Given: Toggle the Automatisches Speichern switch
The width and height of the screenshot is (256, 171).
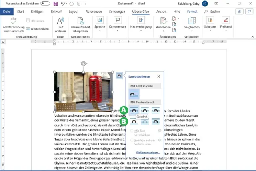Looking at the screenshot, I should point(45,4).
